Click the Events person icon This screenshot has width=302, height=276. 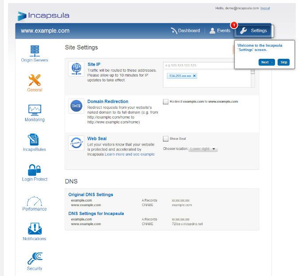212,31
